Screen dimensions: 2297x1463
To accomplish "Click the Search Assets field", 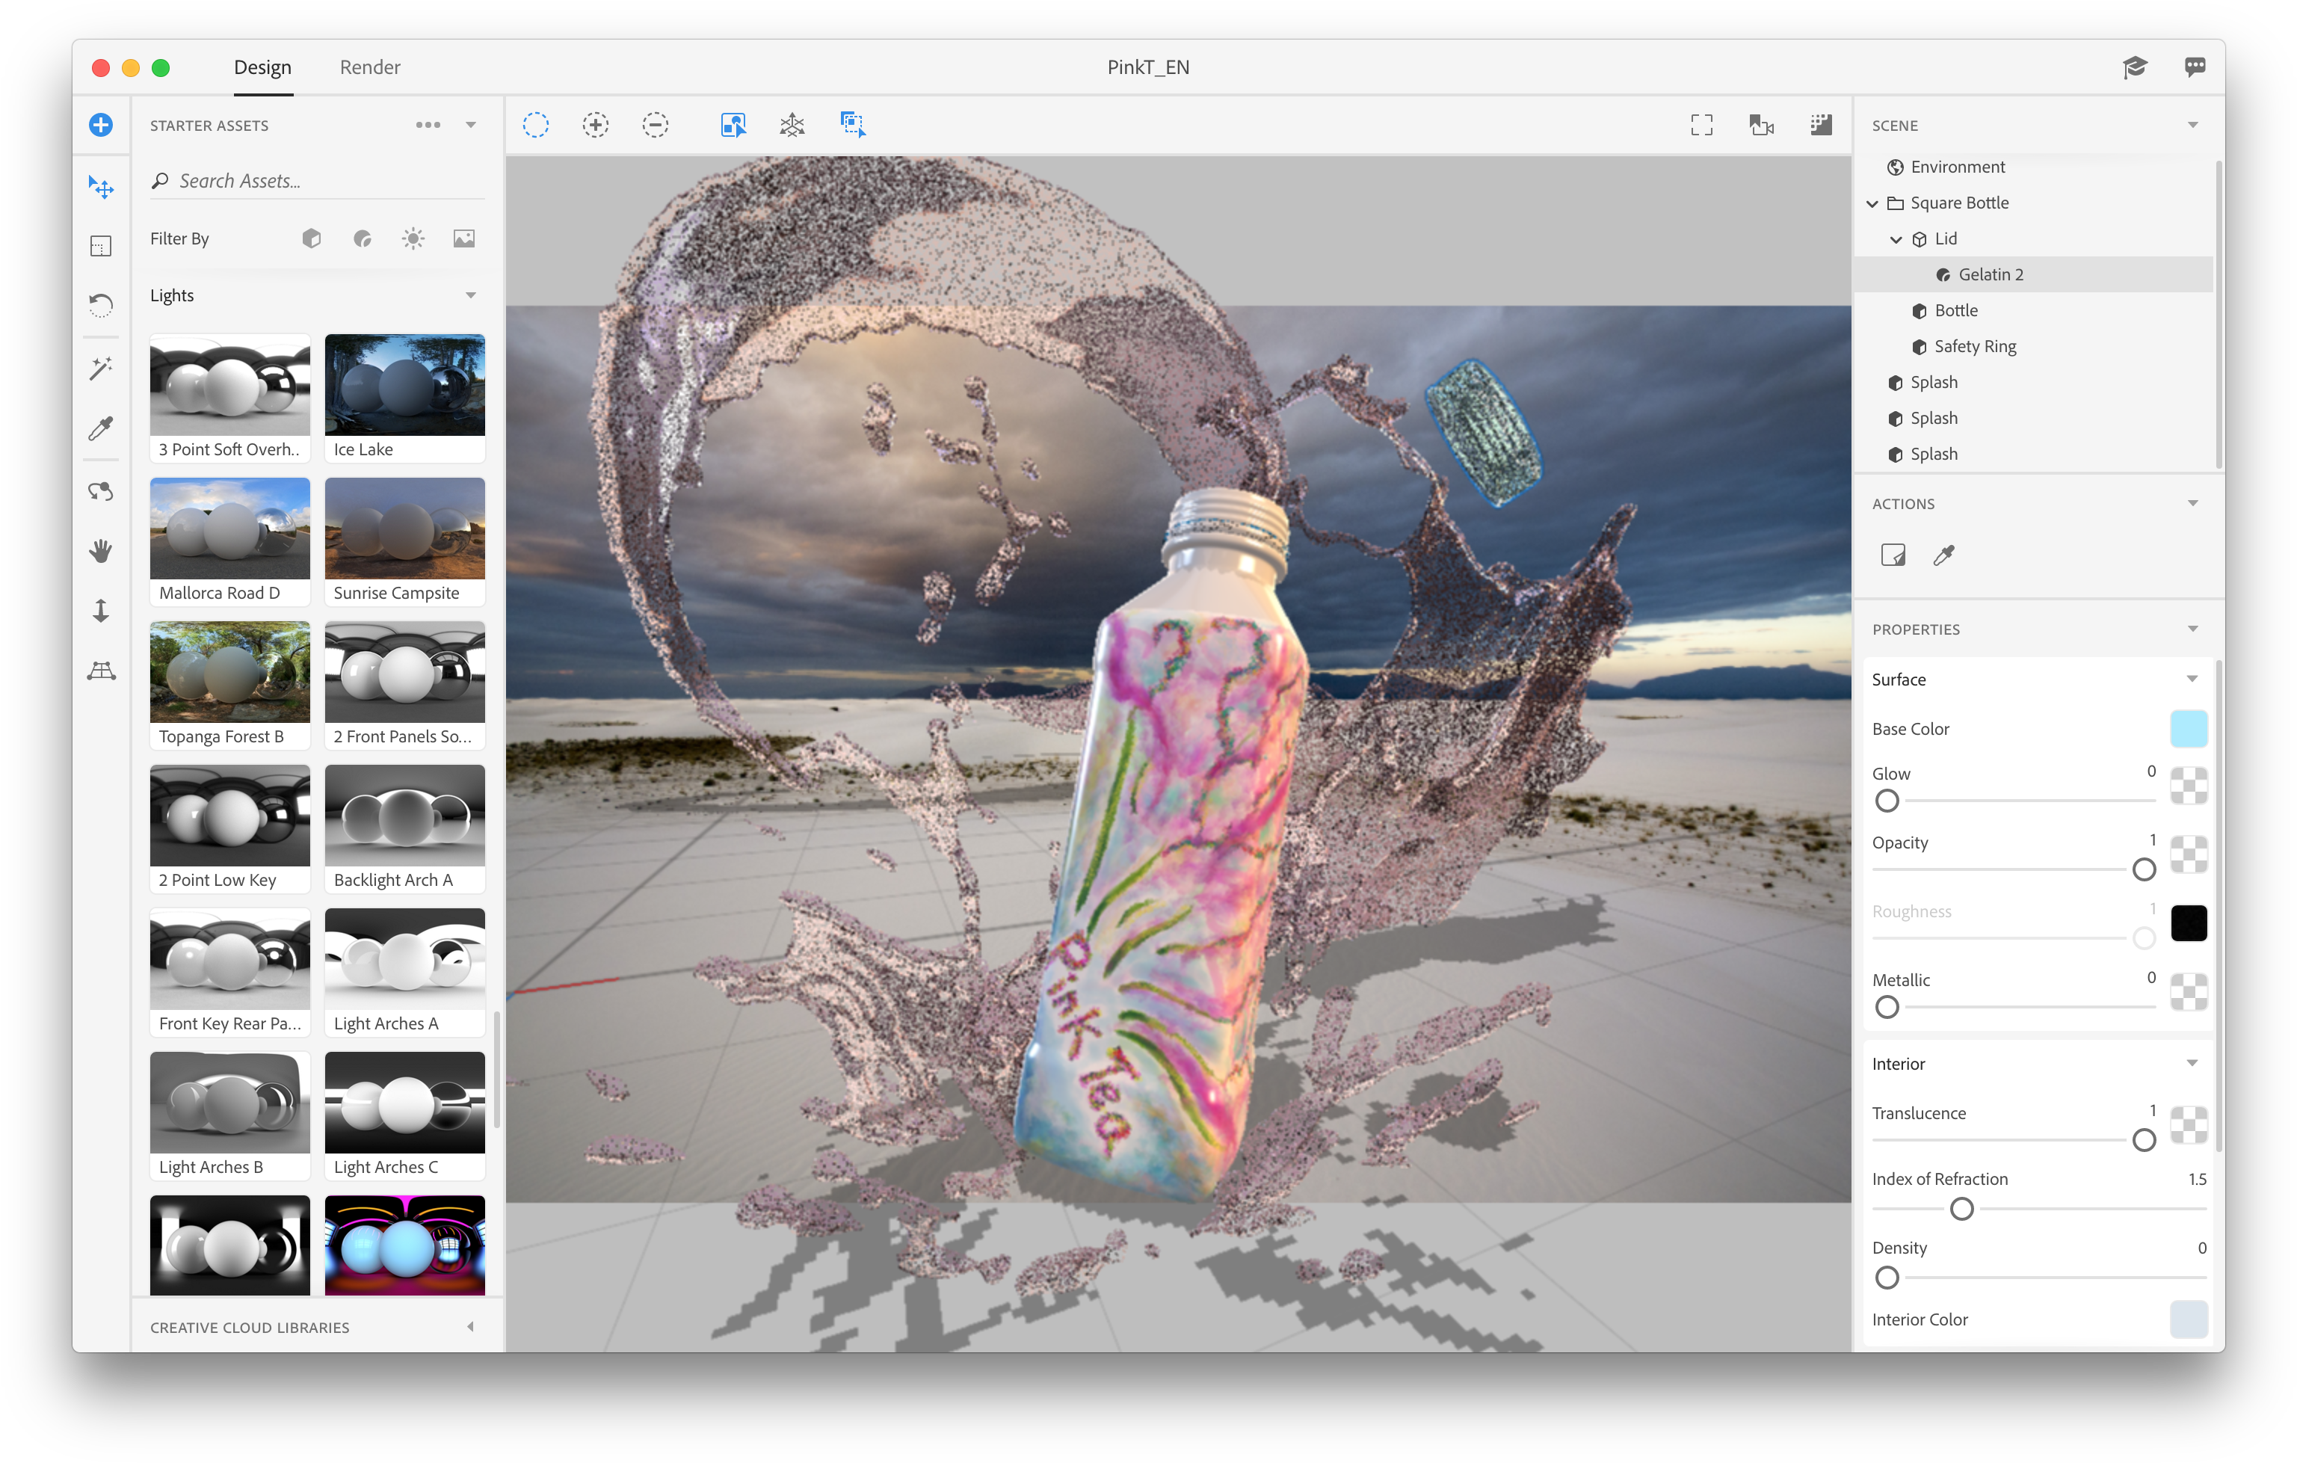I will 318,181.
